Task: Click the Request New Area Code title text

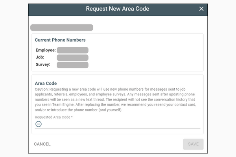Action: click(x=118, y=9)
